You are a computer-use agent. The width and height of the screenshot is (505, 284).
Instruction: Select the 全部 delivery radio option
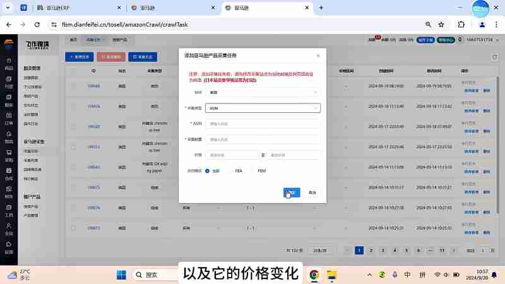tap(212, 171)
